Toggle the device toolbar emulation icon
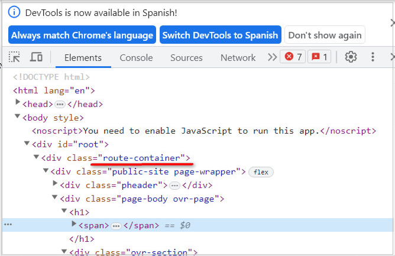 36,57
